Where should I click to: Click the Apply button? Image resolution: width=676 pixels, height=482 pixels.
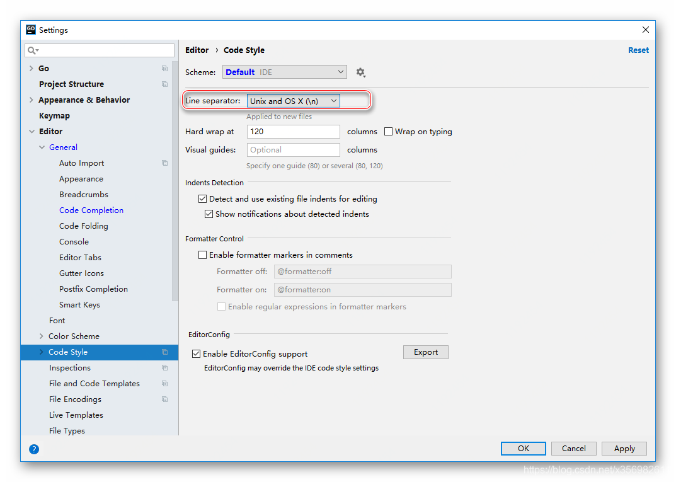(624, 449)
